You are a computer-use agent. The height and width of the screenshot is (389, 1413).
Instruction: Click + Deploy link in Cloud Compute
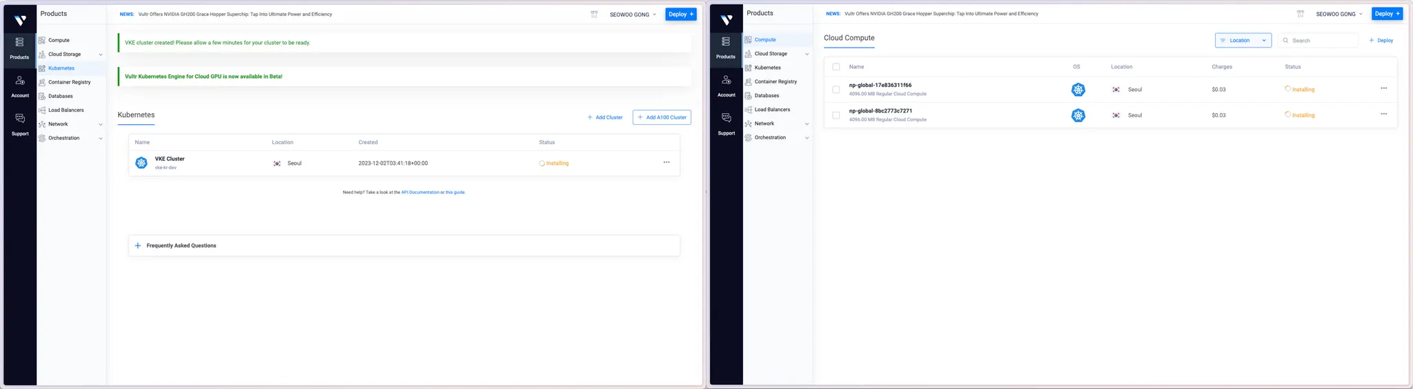point(1381,41)
